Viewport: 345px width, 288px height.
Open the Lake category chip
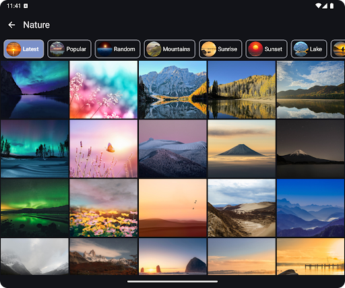(x=309, y=49)
